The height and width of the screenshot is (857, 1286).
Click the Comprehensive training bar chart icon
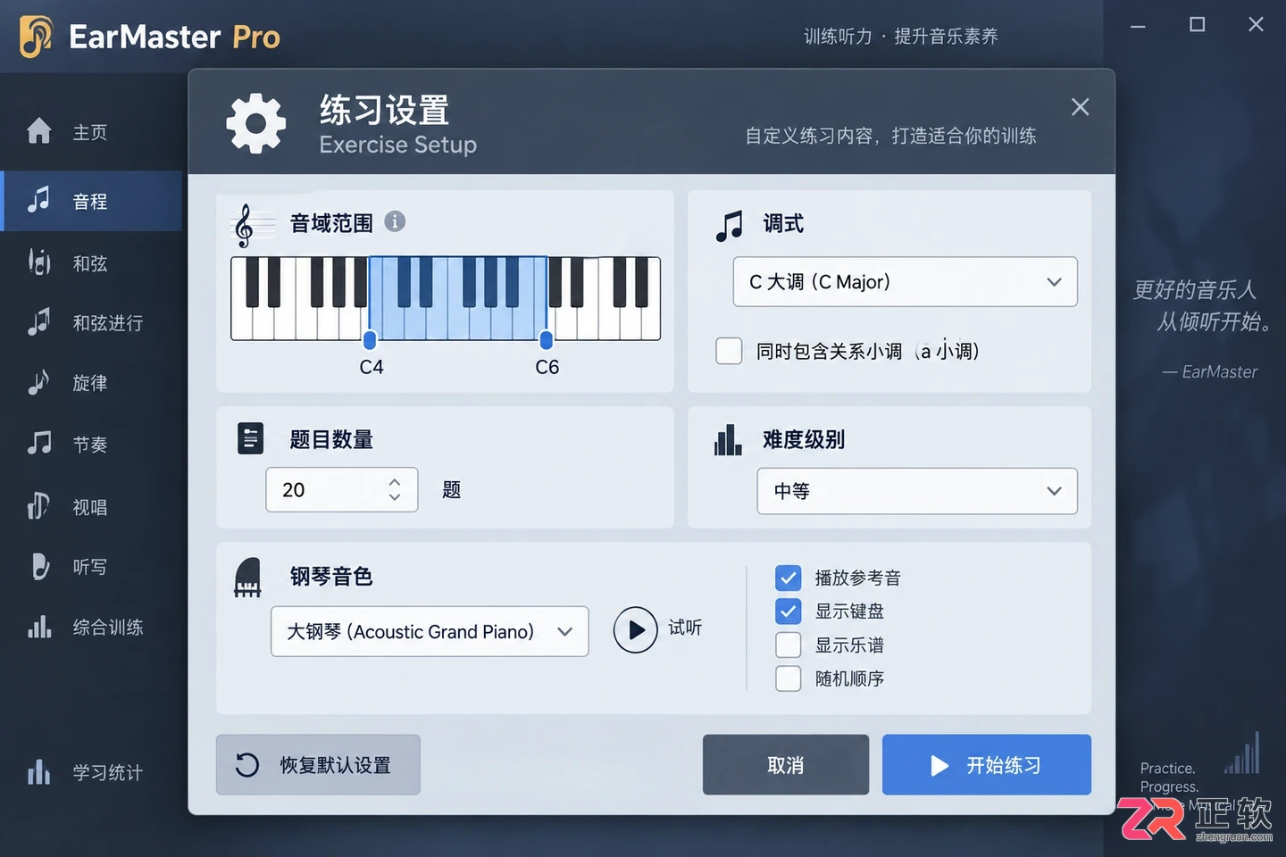(x=39, y=627)
